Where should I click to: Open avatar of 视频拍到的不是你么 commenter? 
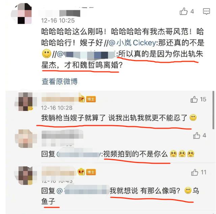point(26,139)
